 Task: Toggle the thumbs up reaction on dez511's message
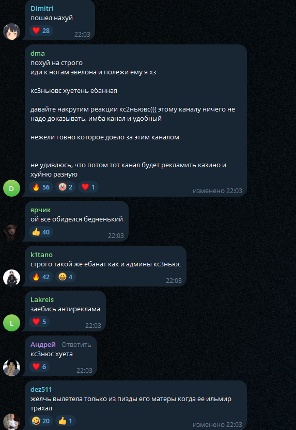coord(65,421)
